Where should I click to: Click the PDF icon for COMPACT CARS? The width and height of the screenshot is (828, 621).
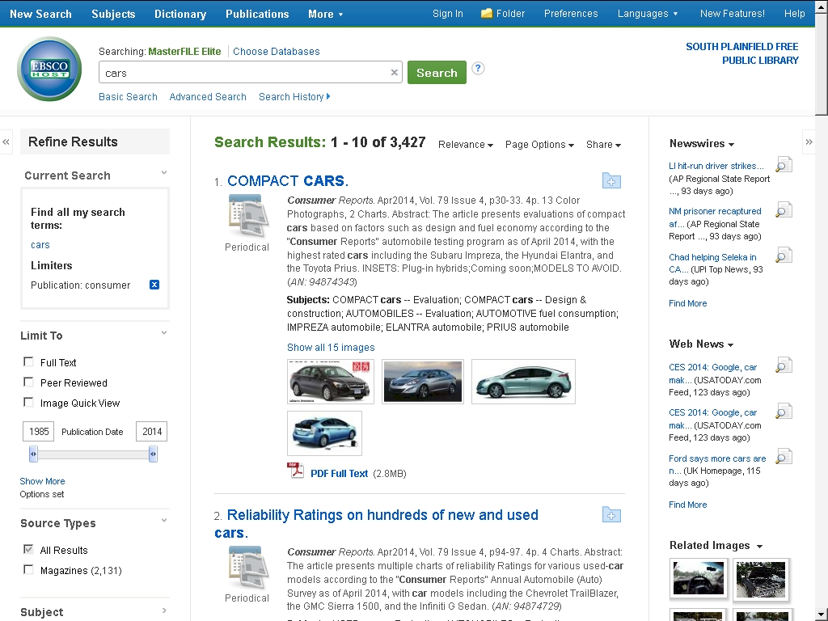[x=295, y=471]
